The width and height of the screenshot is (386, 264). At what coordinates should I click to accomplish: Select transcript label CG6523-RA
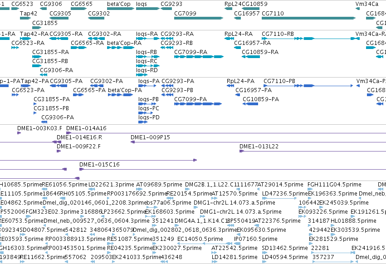pyautogui.click(x=28, y=43)
